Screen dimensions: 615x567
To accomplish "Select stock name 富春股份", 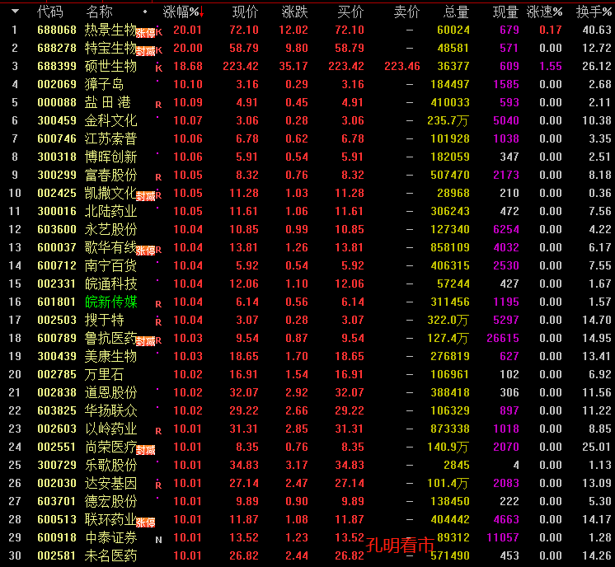I will pos(110,175).
